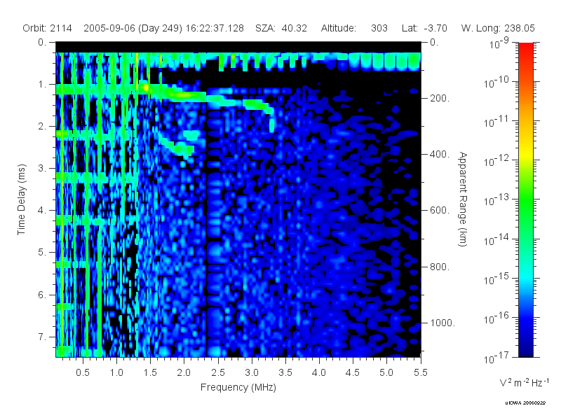Click the '2.5' frequency tick label

tap(218, 373)
